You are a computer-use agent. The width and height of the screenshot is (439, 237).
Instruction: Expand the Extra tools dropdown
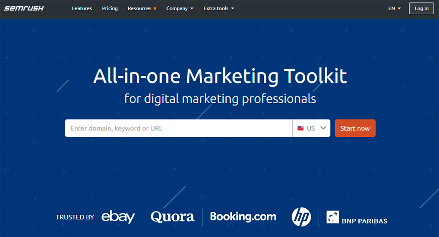coord(219,8)
